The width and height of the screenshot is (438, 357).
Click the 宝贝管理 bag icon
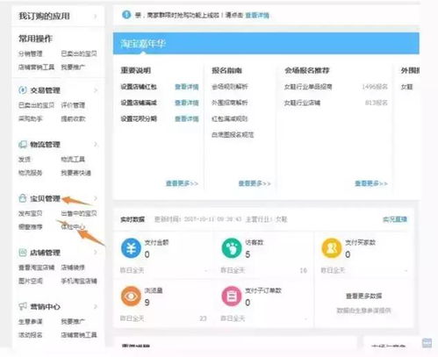click(23, 198)
